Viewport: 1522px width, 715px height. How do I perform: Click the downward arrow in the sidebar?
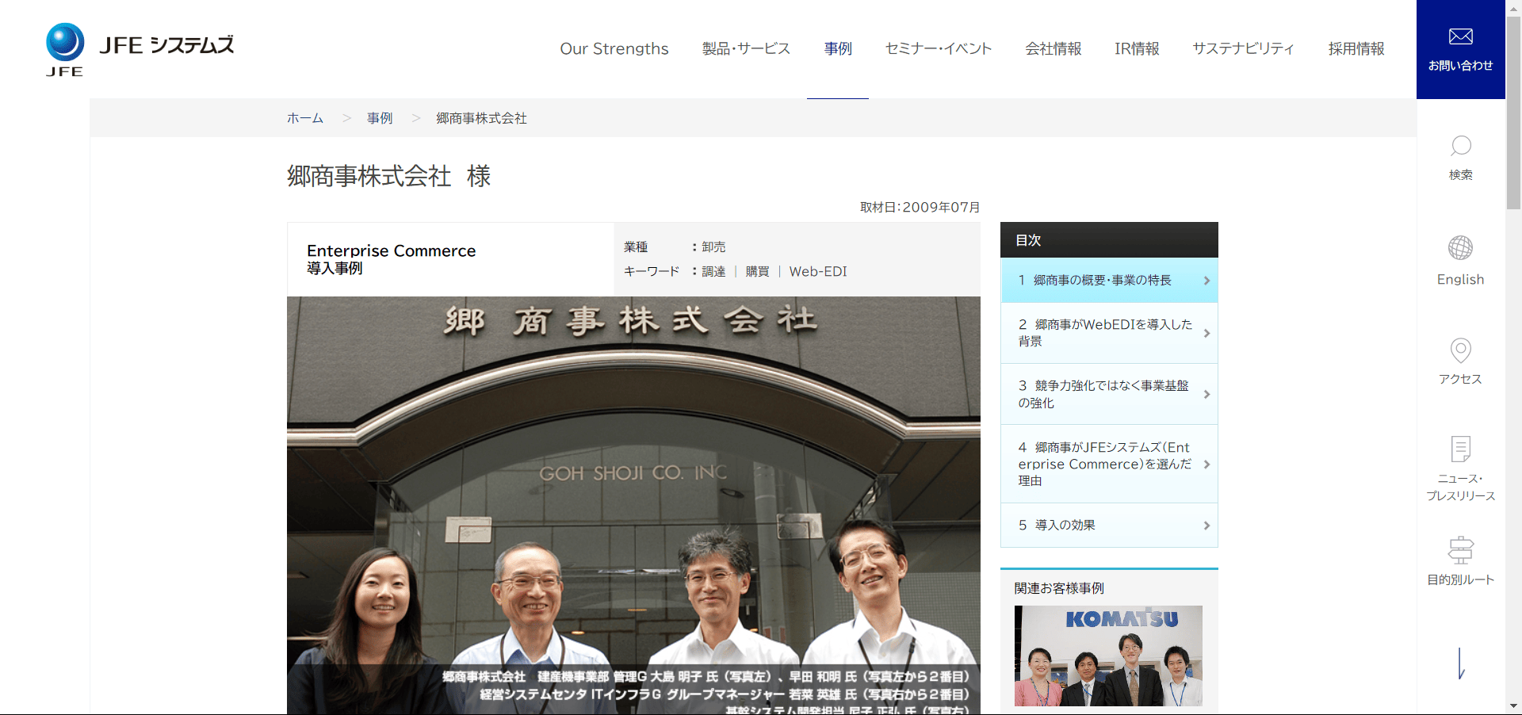[1461, 663]
